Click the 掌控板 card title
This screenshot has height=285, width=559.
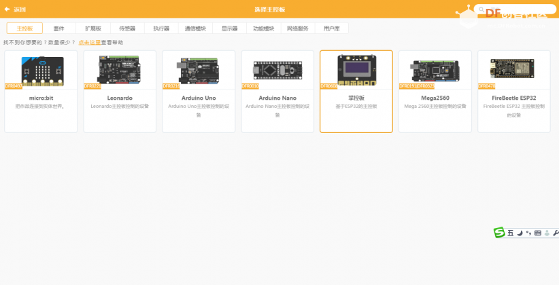point(356,98)
